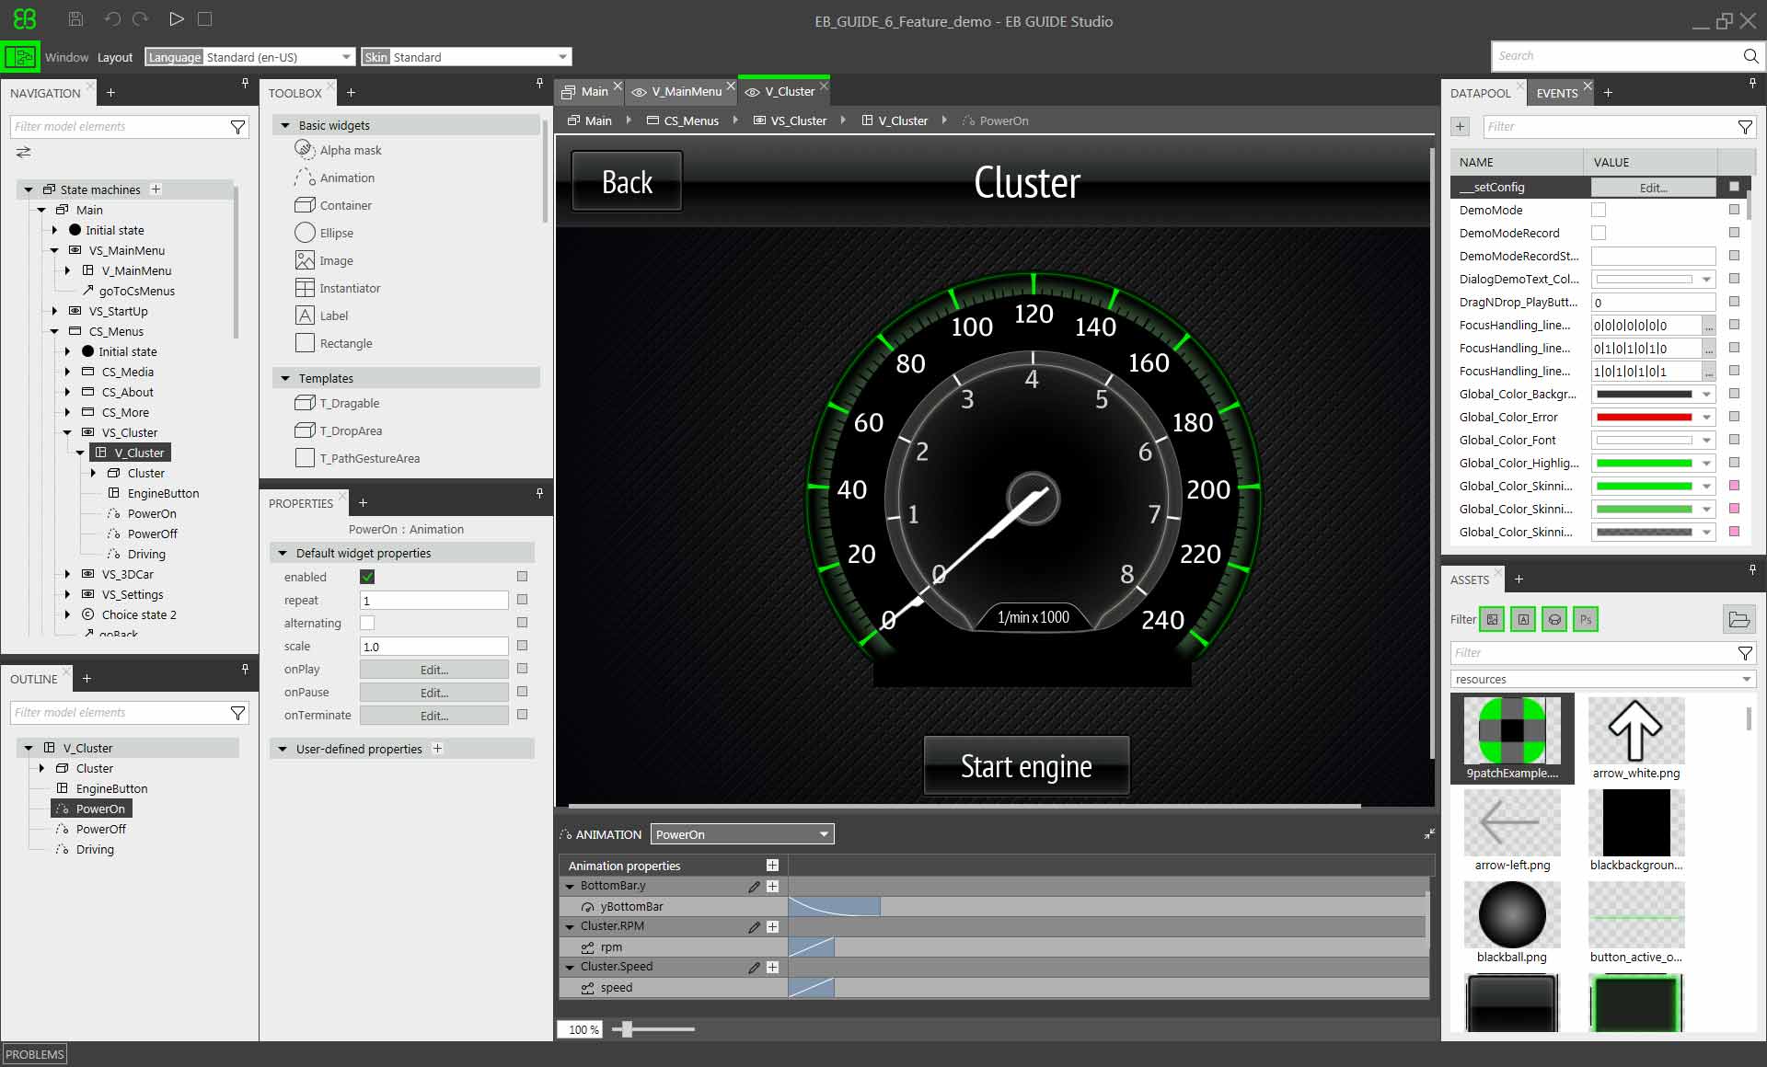This screenshot has height=1067, width=1767.
Task: Check the alternating property checkbox
Action: point(367,624)
